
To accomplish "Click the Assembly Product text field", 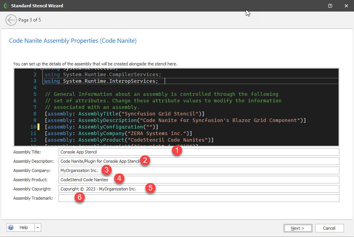I will pos(231,180).
